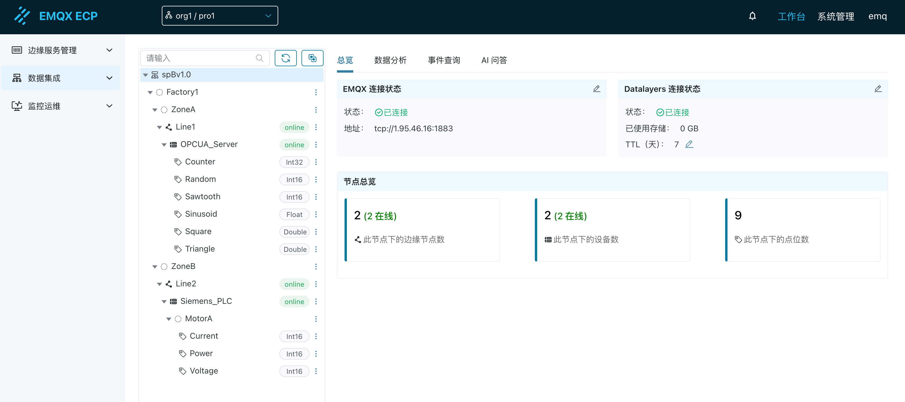Switch to the AI 问答 tab
This screenshot has height=402, width=905.
(494, 60)
